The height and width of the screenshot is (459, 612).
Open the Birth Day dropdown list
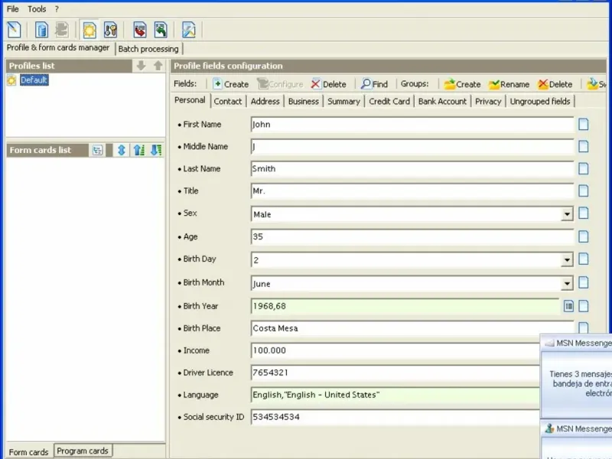(x=567, y=260)
